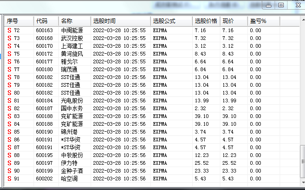Sort by the 序号 column header
The height and width of the screenshot is (190, 305).
tap(19, 21)
